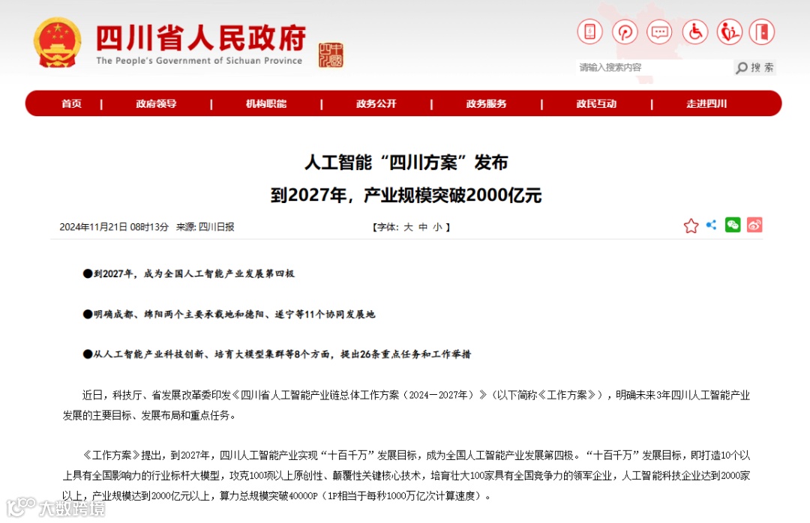Open the 政务公开 menu item

tap(376, 103)
